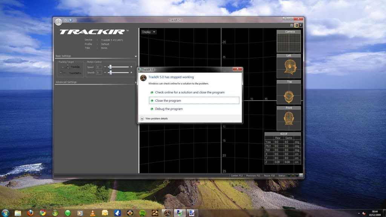Image resolution: width=386 pixels, height=217 pixels.
Task: Launch Firefox from the taskbar
Action: [30, 213]
